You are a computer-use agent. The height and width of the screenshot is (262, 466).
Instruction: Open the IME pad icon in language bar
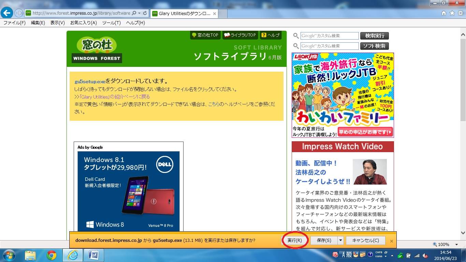tap(355, 255)
